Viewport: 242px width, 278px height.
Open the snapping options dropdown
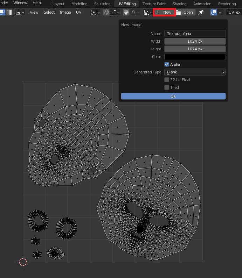(116, 12)
